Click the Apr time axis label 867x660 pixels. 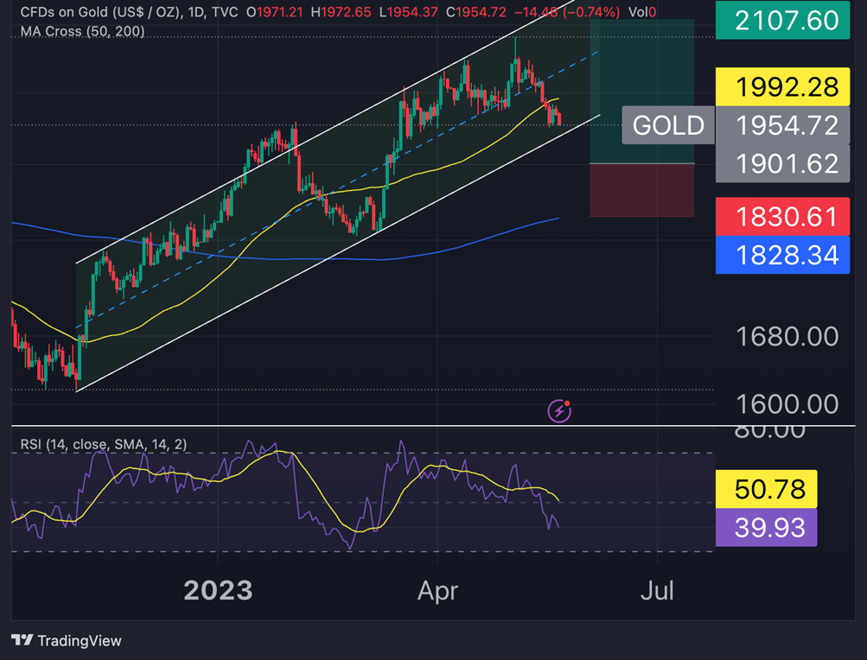coord(437,590)
